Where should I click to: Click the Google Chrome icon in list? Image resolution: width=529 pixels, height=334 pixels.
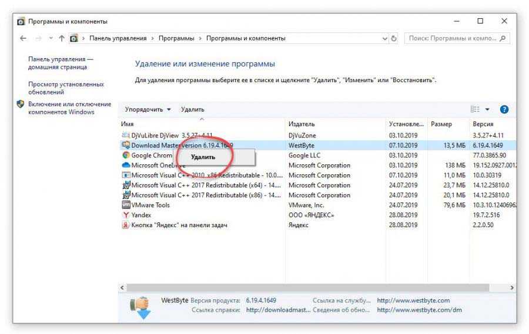(x=126, y=156)
